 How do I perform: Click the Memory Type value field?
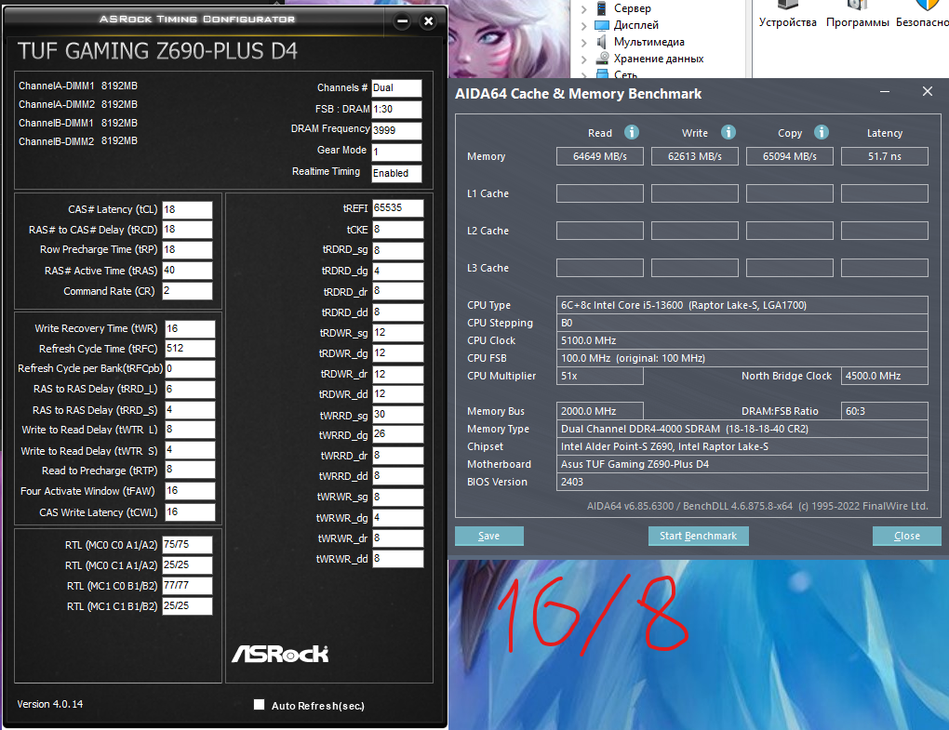pyautogui.click(x=742, y=429)
